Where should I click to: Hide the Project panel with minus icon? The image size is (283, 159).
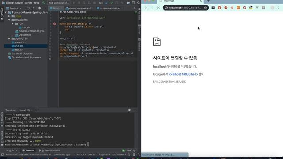[45, 8]
